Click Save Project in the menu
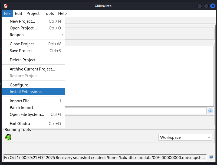This screenshot has width=217, height=165. click(x=21, y=51)
